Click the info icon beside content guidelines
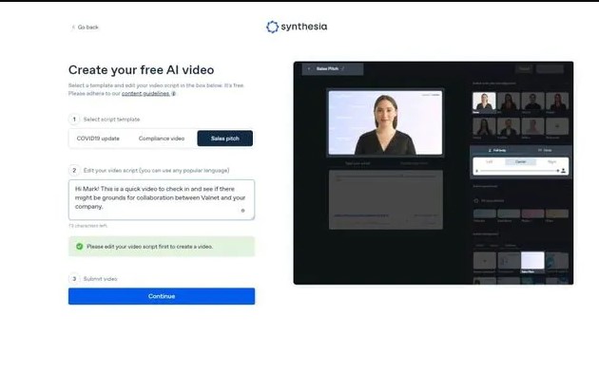Image resolution: width=599 pixels, height=371 pixels. tap(174, 93)
